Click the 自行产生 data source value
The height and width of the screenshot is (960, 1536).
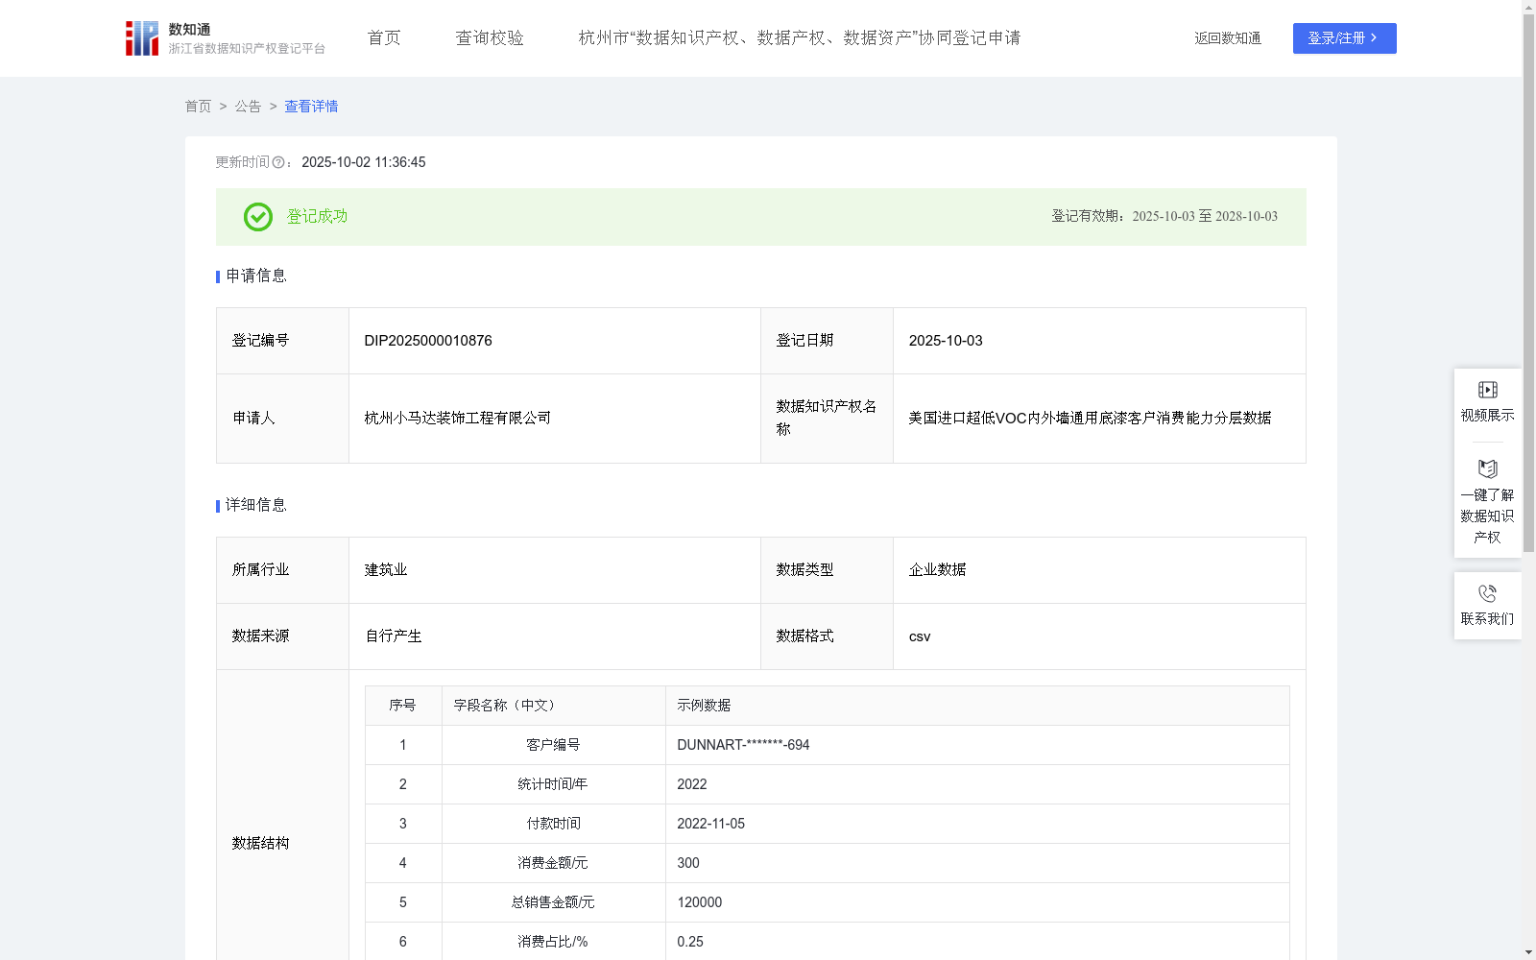(393, 636)
